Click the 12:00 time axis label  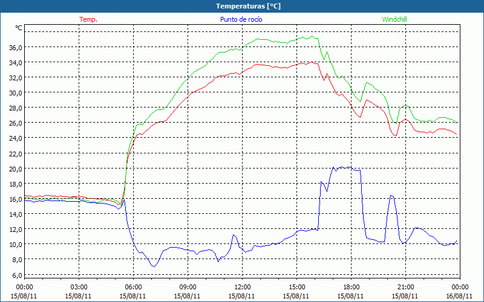242,288
